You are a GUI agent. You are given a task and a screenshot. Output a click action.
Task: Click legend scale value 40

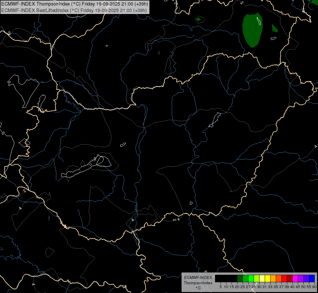(292, 287)
